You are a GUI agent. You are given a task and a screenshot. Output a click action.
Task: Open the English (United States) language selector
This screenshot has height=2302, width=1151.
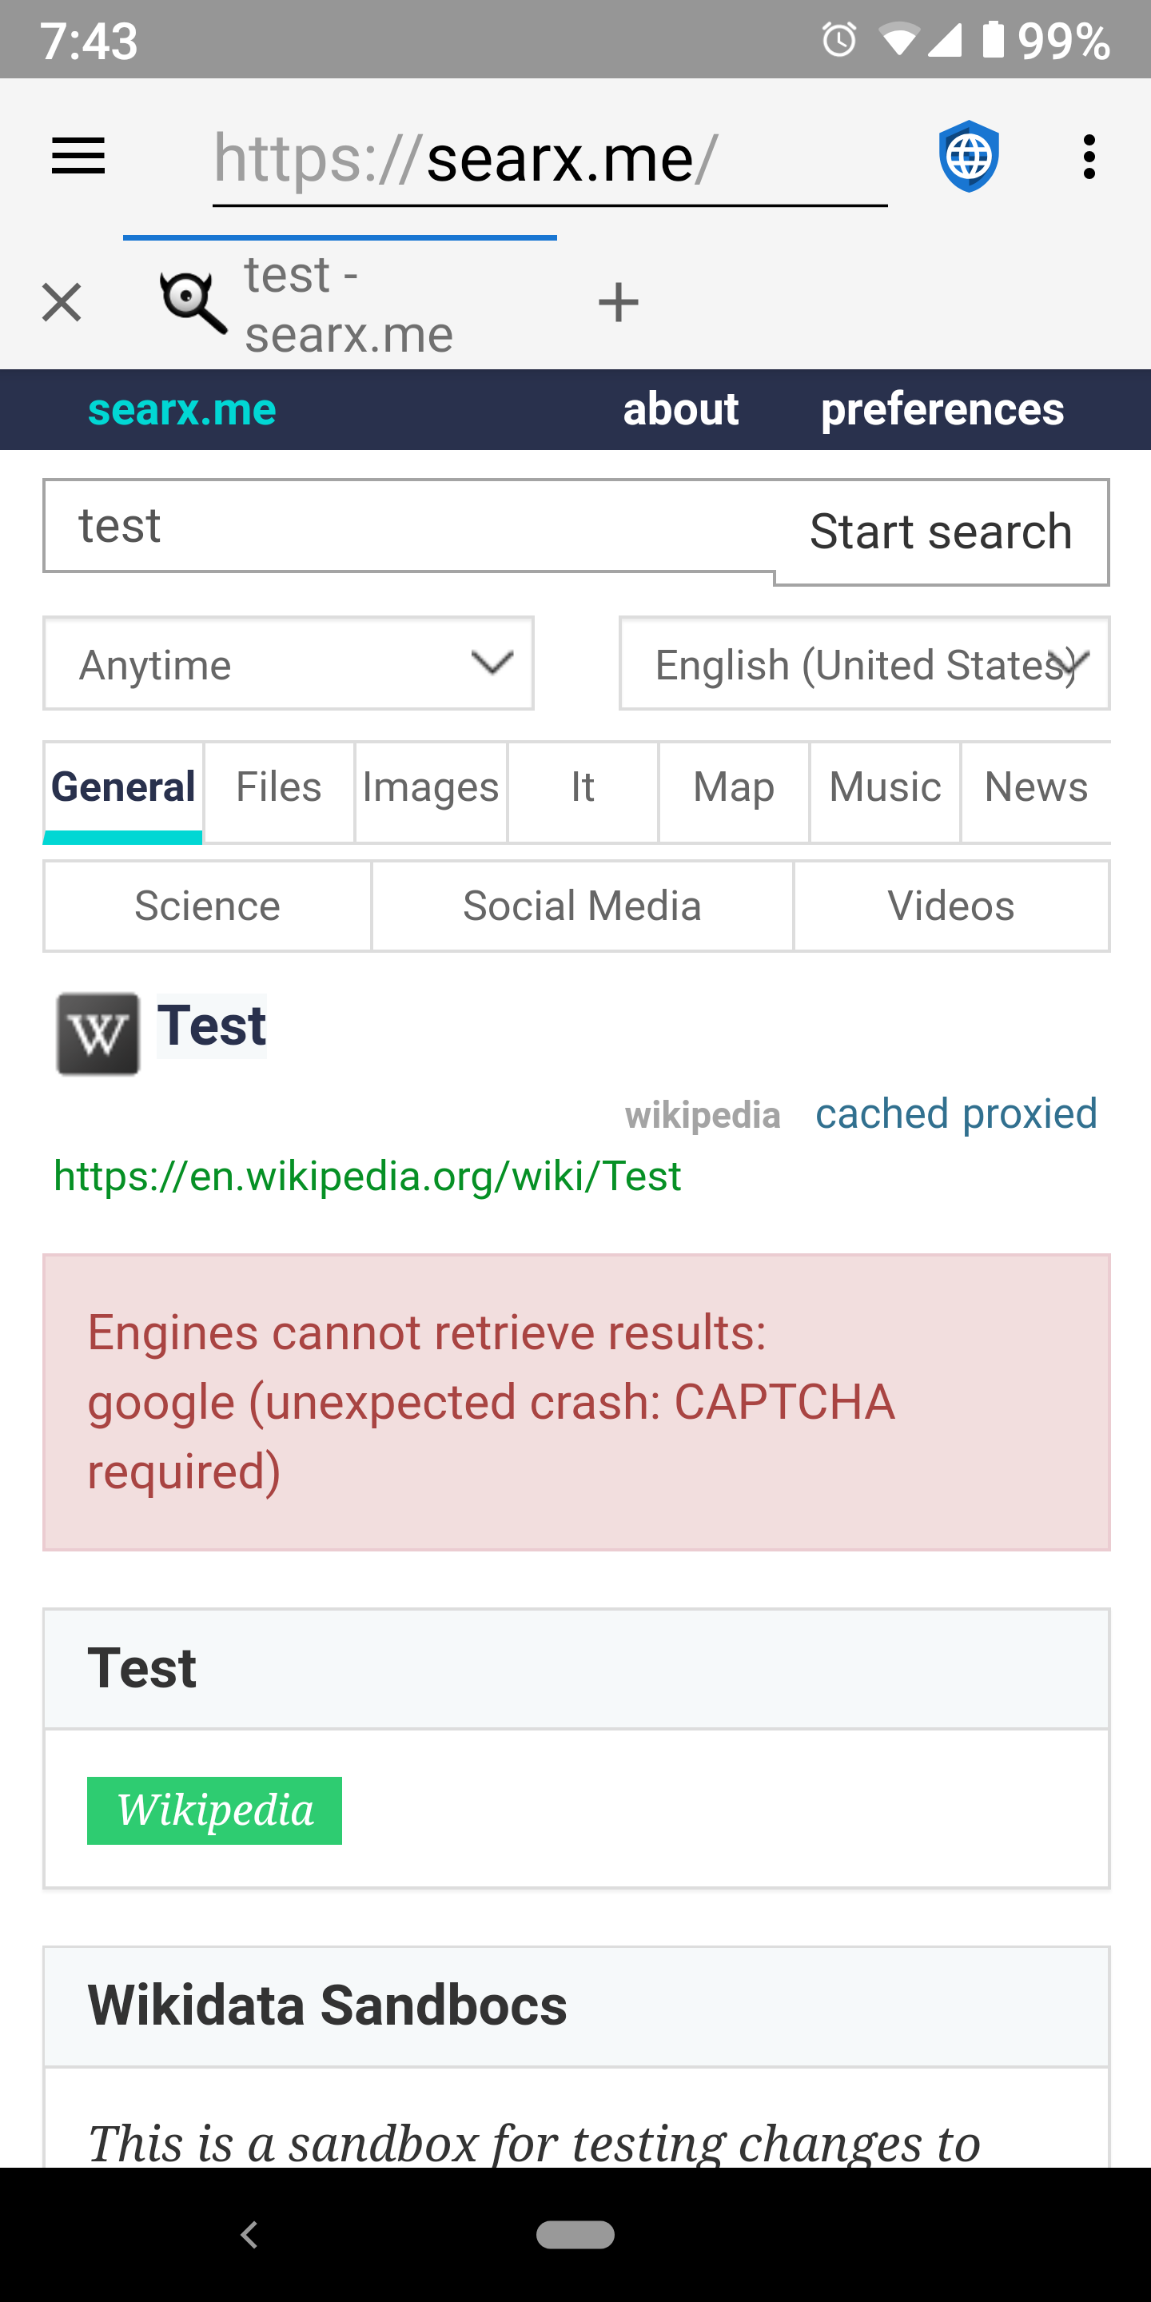(x=863, y=663)
